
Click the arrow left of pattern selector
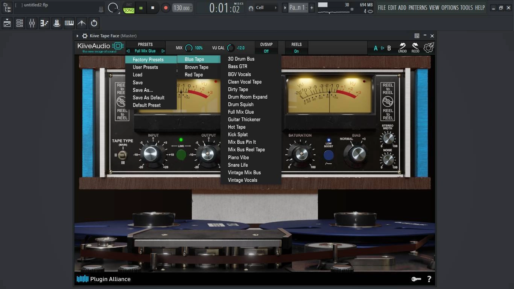[x=285, y=8]
